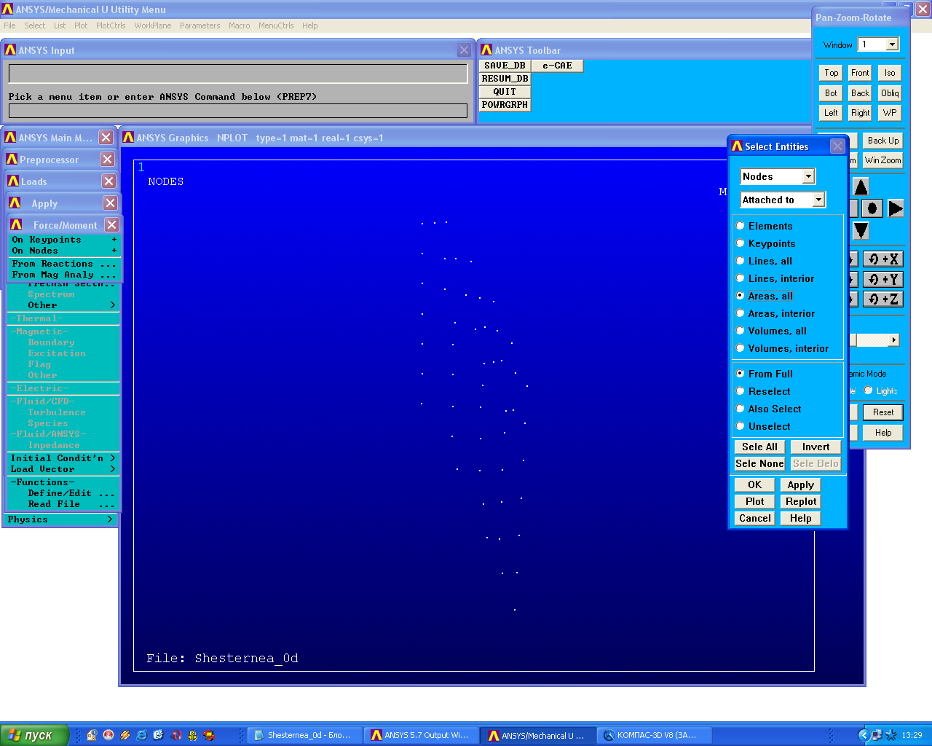Image resolution: width=932 pixels, height=746 pixels.
Task: Click From Reactions menu entry
Action: pos(65,264)
